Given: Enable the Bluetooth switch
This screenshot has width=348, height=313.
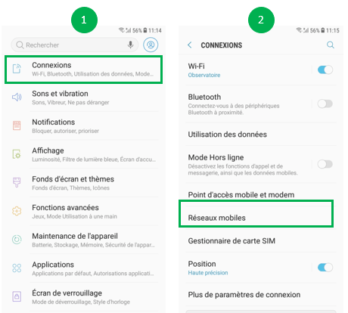Looking at the screenshot, I should tap(325, 104).
